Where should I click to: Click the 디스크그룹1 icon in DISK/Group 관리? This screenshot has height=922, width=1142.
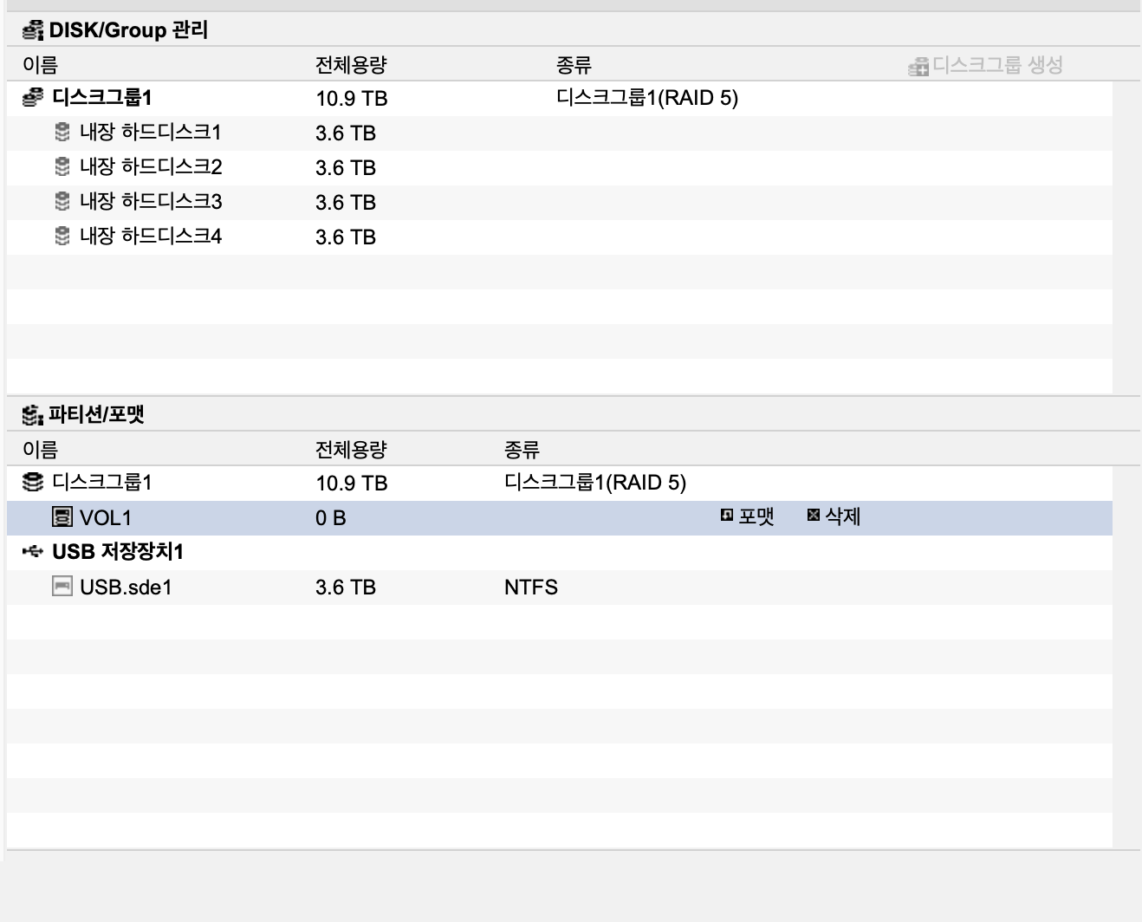32,97
